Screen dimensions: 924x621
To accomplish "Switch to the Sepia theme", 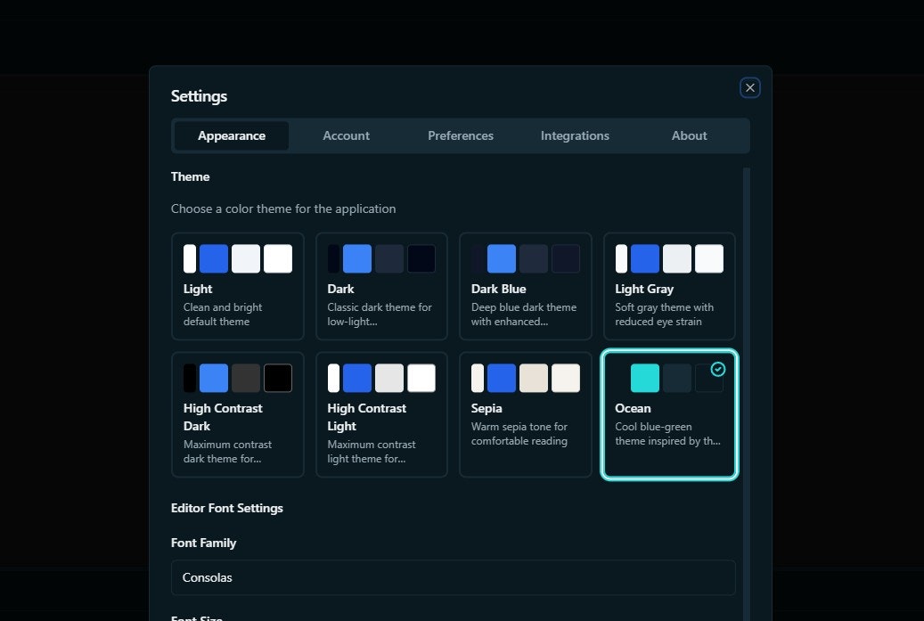I will tap(525, 414).
